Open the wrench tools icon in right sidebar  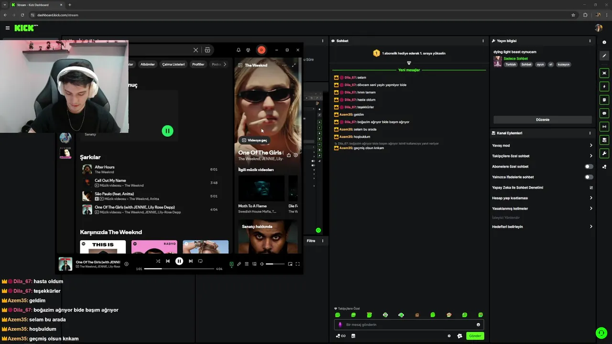click(604, 153)
